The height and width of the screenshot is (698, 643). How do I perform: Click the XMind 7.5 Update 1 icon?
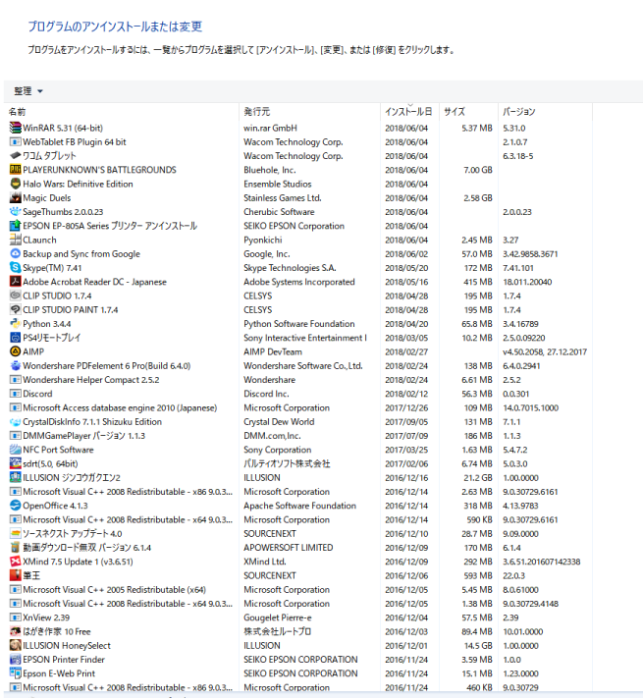(x=16, y=562)
